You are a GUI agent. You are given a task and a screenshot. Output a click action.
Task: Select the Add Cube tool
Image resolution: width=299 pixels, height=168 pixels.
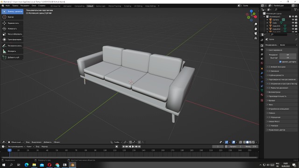point(13,57)
